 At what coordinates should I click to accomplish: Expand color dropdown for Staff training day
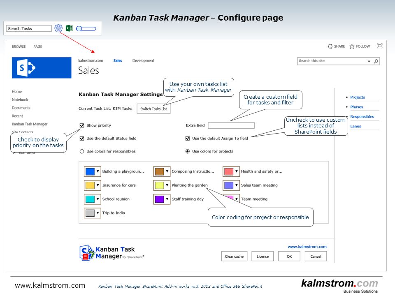click(x=167, y=199)
